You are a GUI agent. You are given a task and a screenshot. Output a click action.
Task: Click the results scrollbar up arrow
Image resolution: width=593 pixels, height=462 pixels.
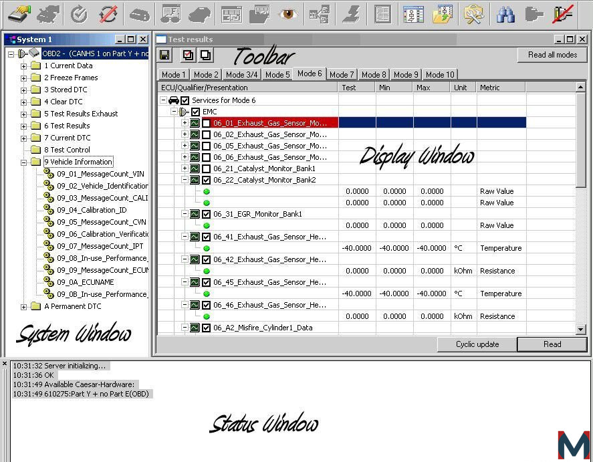click(580, 88)
